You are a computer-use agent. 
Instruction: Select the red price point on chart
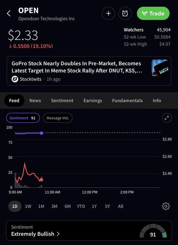pos(41,180)
